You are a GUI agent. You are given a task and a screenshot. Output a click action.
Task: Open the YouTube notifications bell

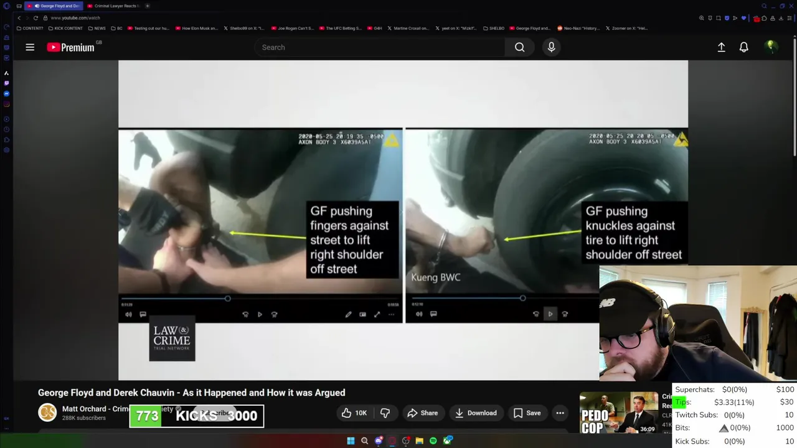[743, 47]
